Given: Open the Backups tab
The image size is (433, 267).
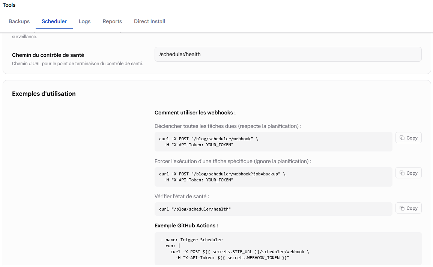Looking at the screenshot, I should pos(19,21).
